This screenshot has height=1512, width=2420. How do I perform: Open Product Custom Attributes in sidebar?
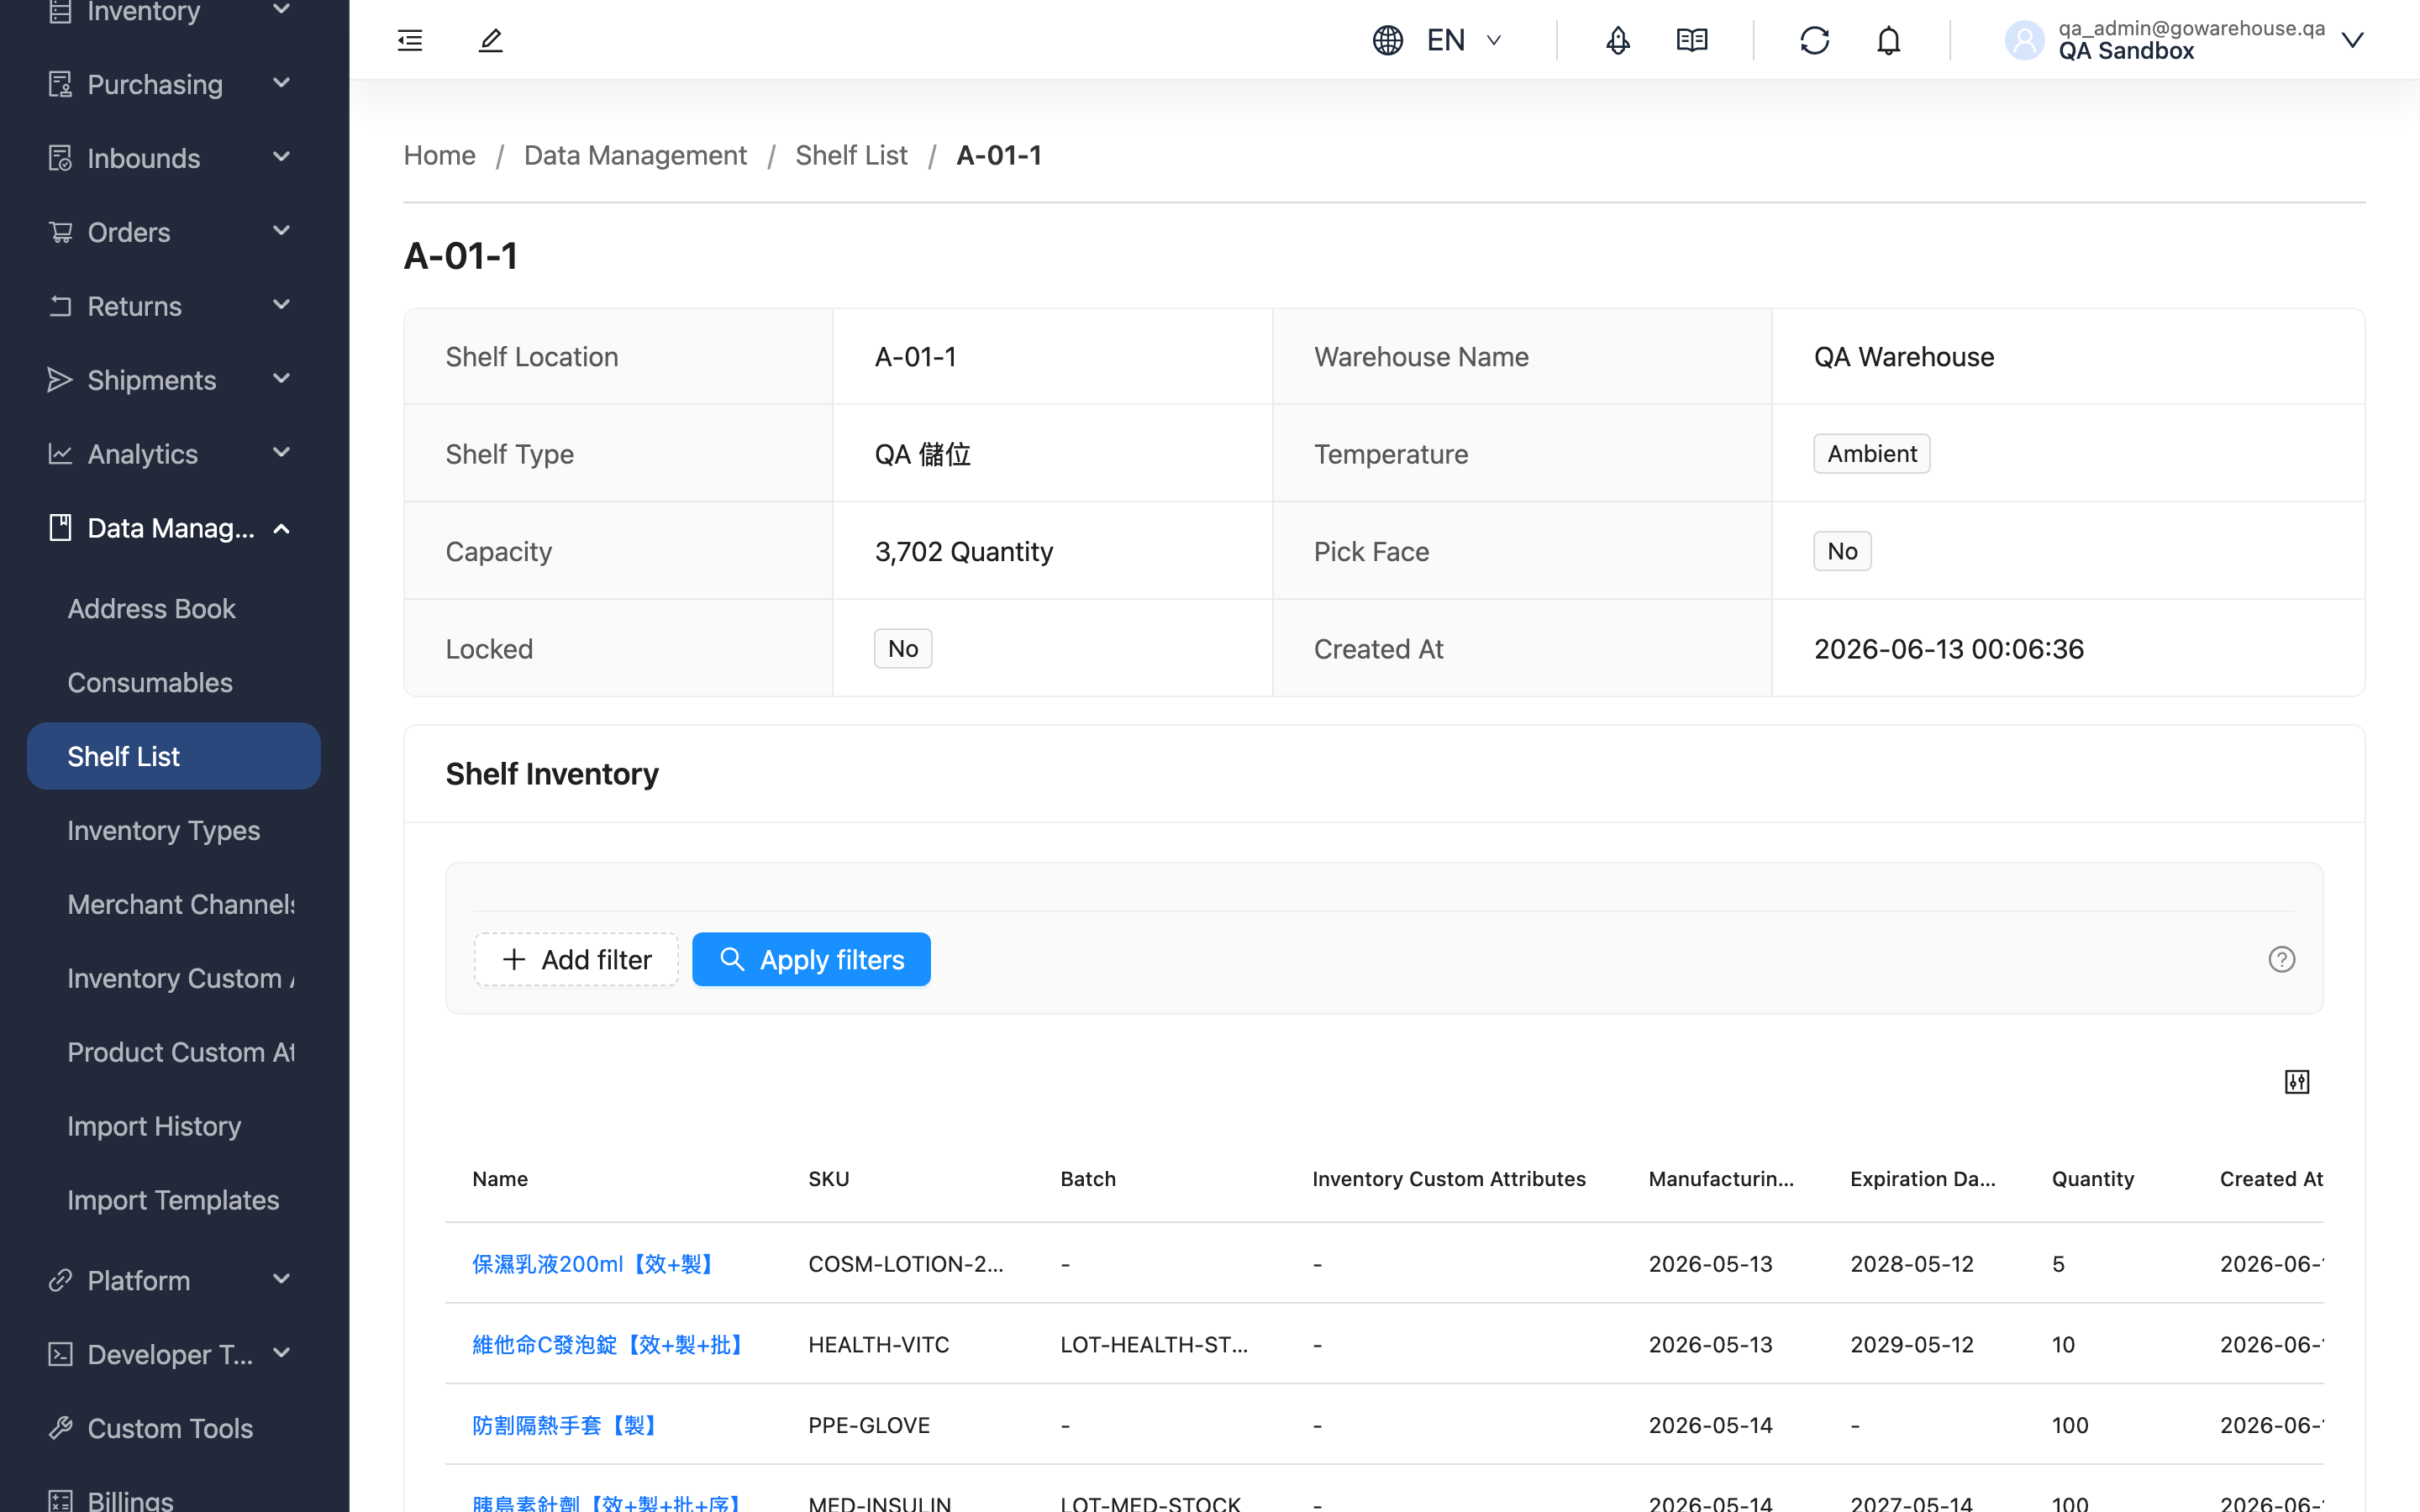coord(181,1052)
